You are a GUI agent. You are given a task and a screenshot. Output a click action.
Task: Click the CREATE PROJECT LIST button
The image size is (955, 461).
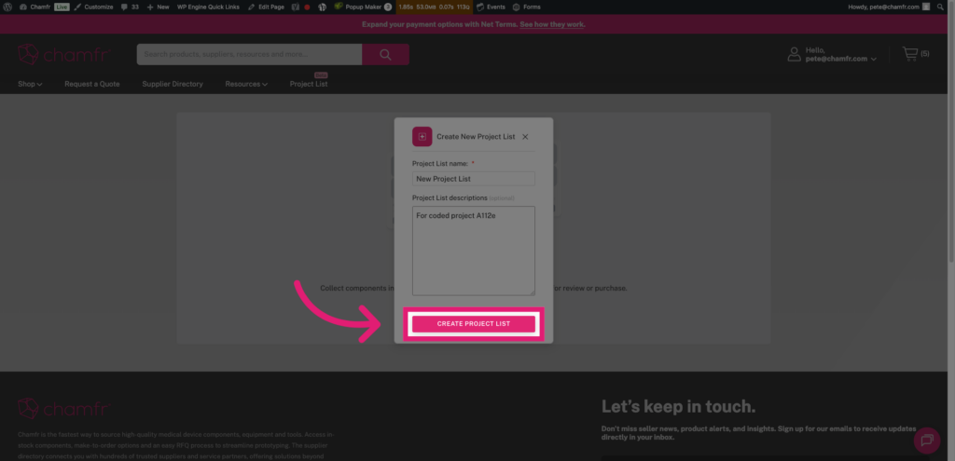point(473,323)
